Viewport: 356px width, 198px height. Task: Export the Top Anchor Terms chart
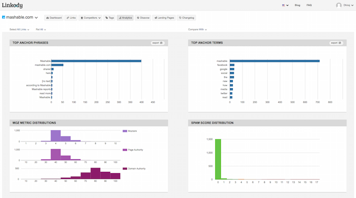click(336, 43)
